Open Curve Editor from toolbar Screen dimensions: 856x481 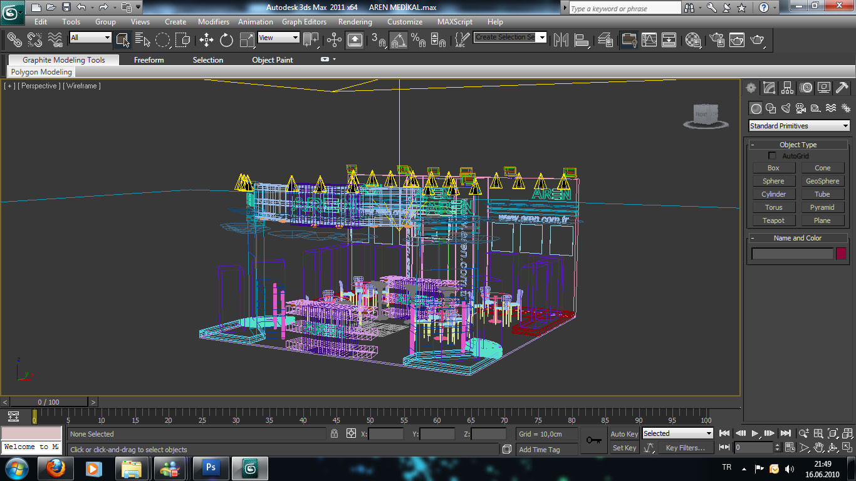(x=649, y=40)
